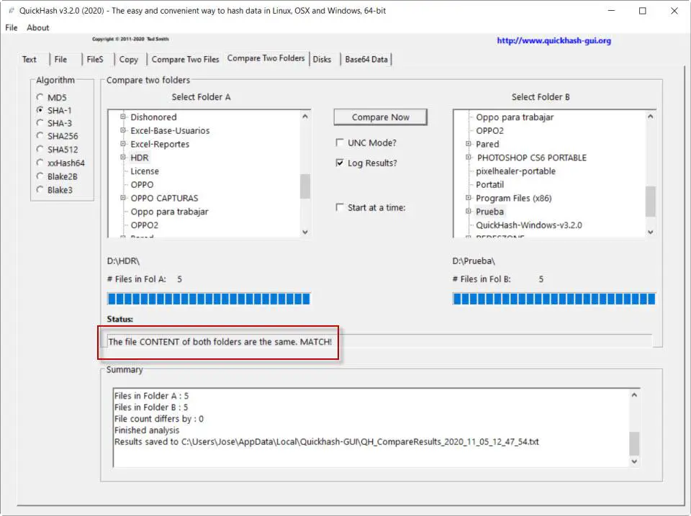Select the Blake3 algorithm
Viewport: 691px width, 516px height.
(x=40, y=189)
